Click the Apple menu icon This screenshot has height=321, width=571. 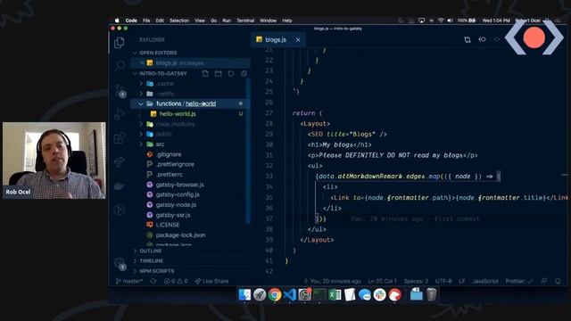click(117, 21)
